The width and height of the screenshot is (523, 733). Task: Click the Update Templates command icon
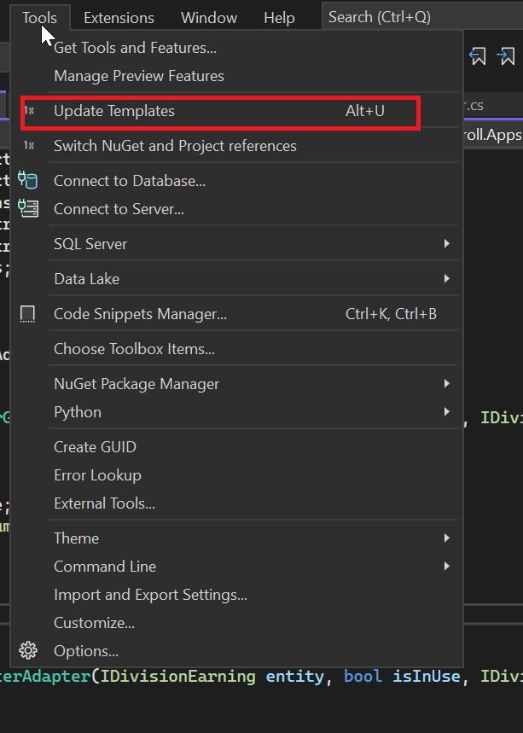point(29,111)
